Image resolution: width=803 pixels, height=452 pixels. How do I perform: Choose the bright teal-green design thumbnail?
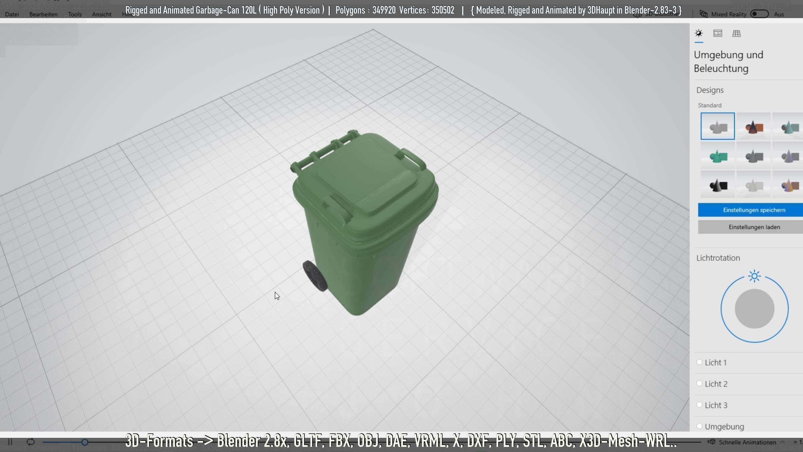[718, 155]
